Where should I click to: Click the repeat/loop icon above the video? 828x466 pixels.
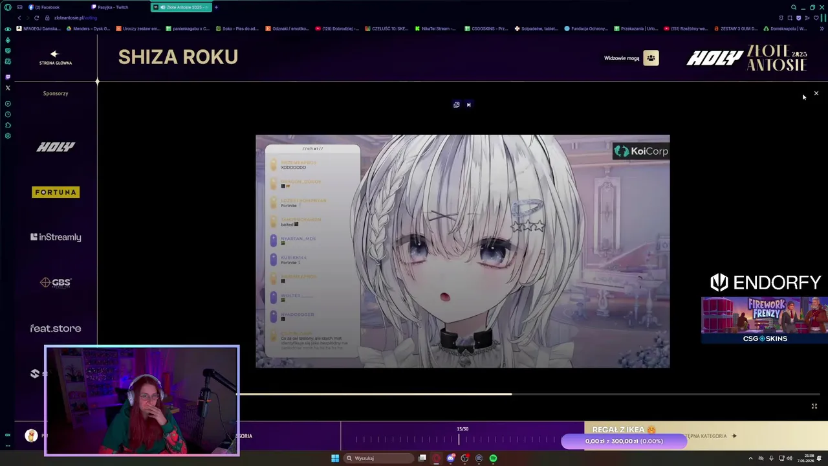coord(457,105)
